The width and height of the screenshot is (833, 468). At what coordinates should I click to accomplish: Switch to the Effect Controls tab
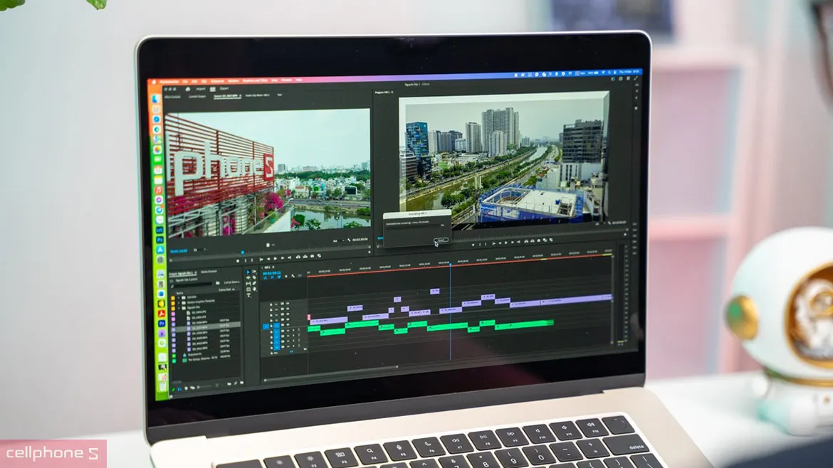[x=173, y=97]
